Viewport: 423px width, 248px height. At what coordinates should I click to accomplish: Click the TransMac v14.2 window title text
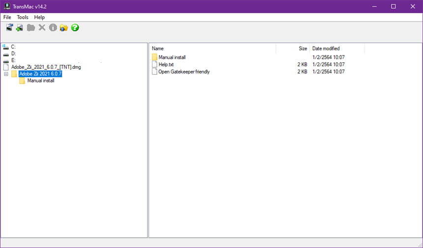point(30,6)
